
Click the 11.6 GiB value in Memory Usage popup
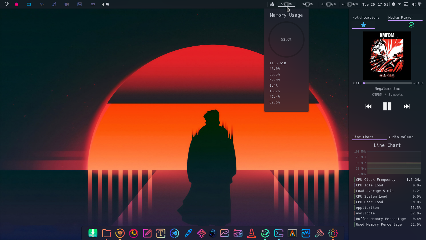[278, 63]
